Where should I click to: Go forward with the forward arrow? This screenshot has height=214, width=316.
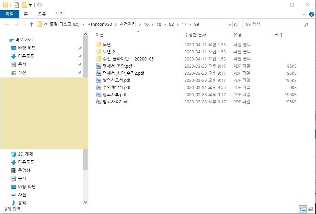[x=17, y=24]
